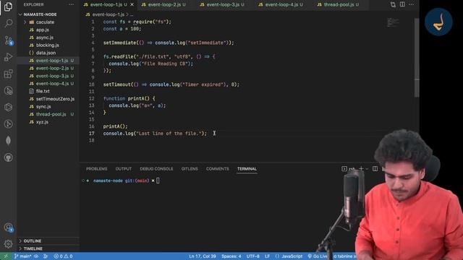463x260 pixels.
Task: Add a new terminal with plus icon
Action: click(x=361, y=168)
